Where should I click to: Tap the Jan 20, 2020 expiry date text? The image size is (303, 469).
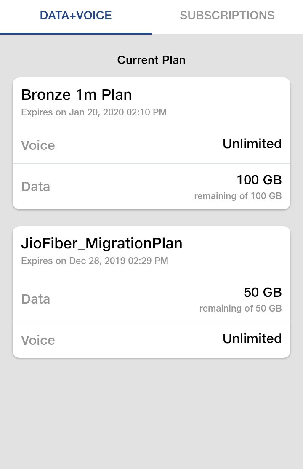tap(94, 112)
